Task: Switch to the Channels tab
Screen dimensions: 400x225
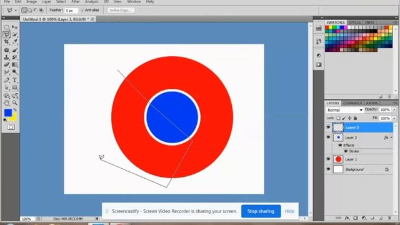Action: [352, 103]
